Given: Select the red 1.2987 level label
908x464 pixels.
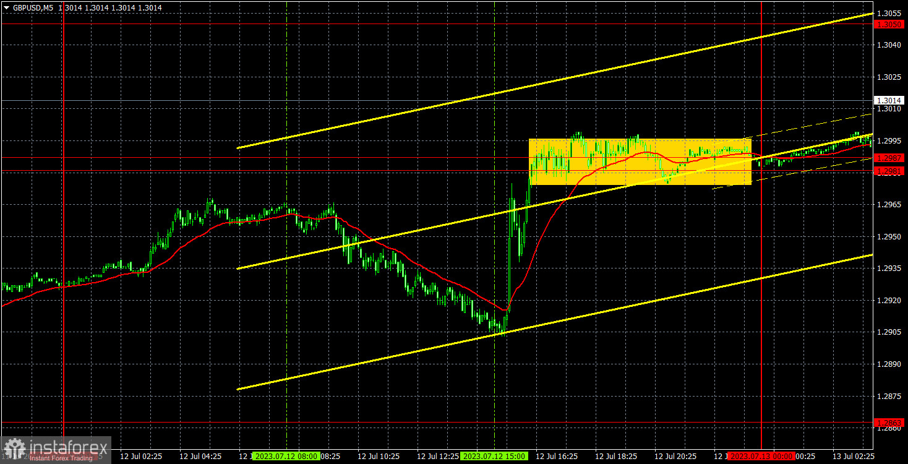Looking at the screenshot, I should click(889, 158).
